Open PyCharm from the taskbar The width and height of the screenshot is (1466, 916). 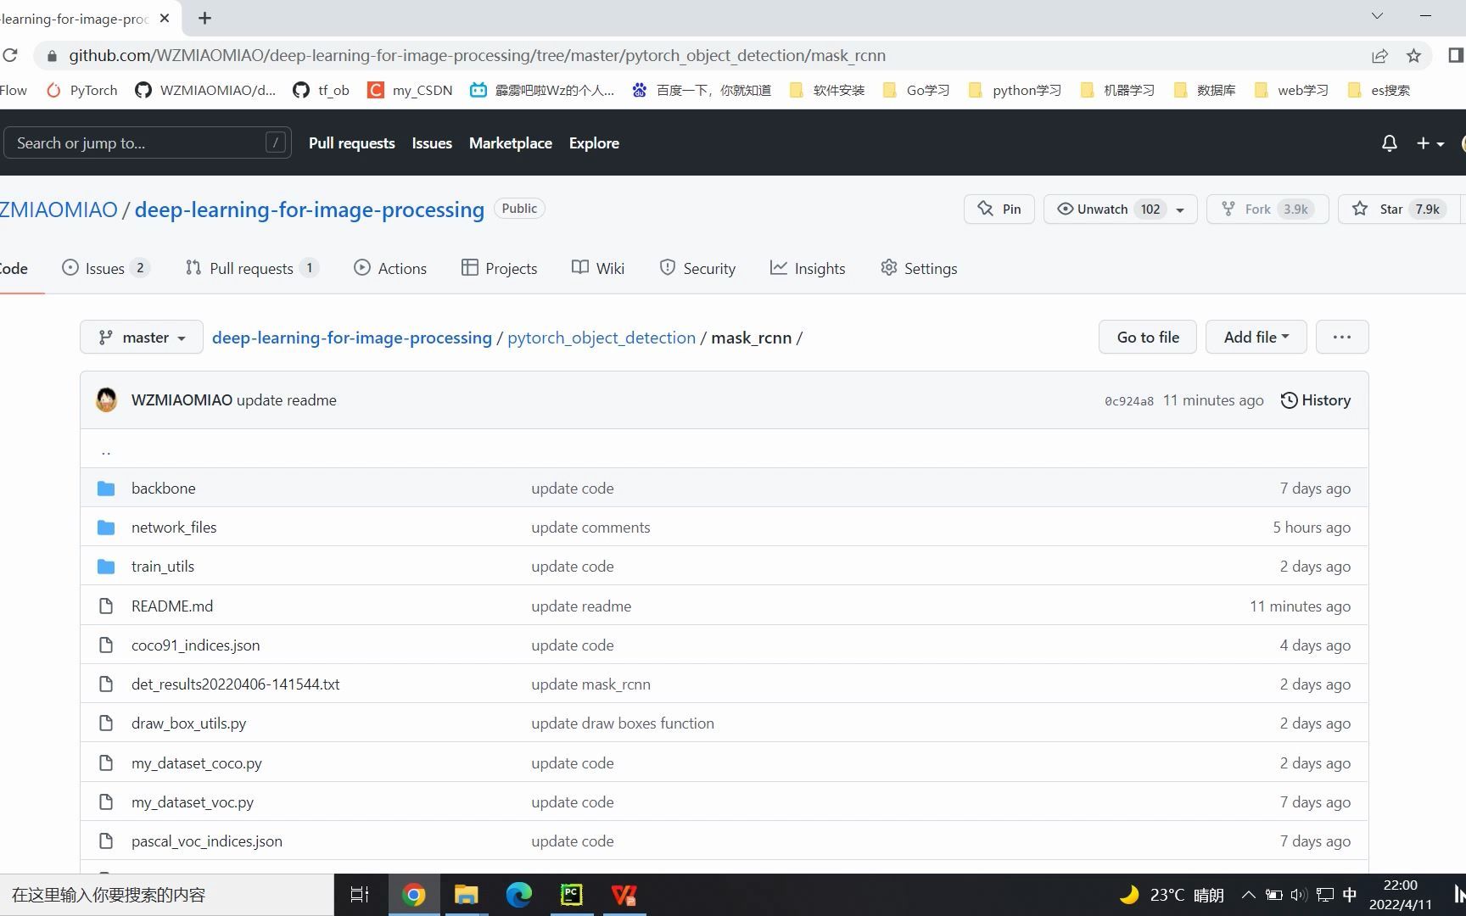571,894
